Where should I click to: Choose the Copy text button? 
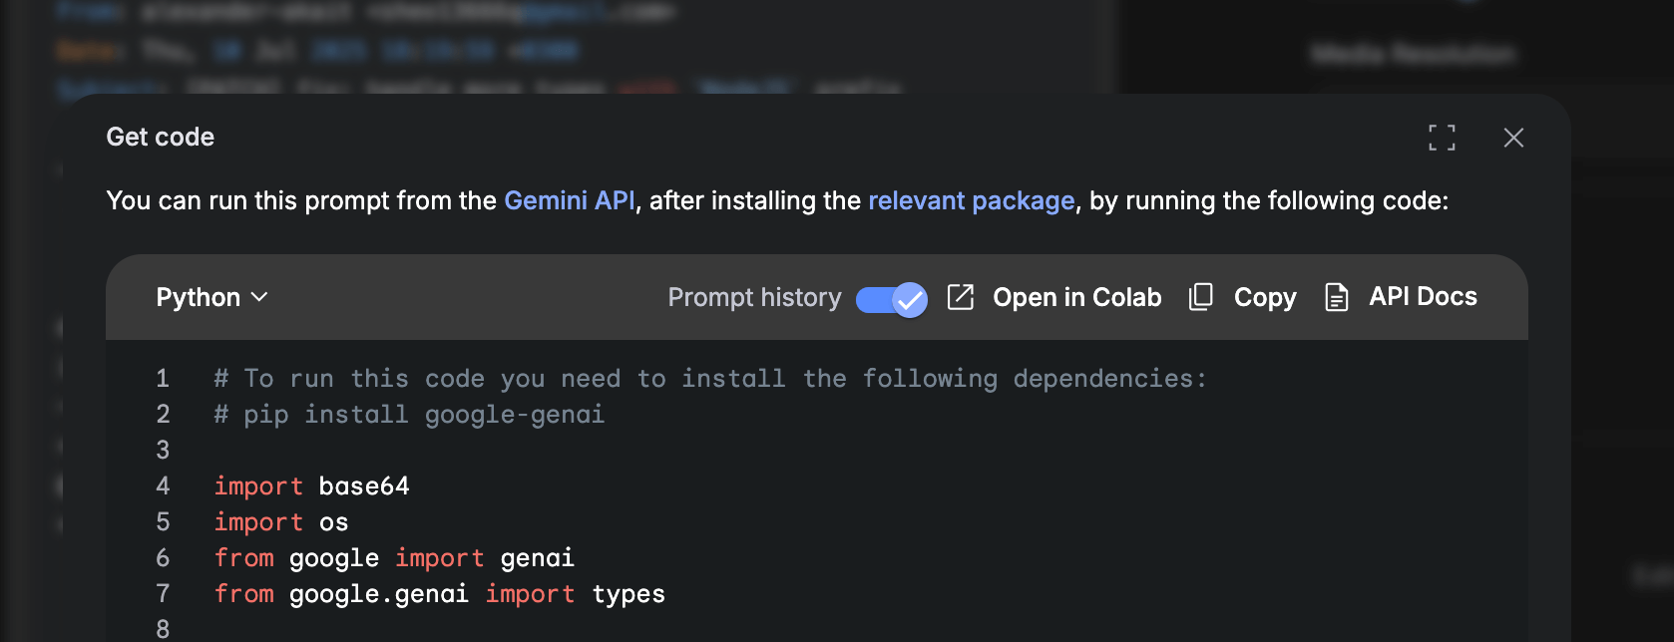(x=1265, y=297)
